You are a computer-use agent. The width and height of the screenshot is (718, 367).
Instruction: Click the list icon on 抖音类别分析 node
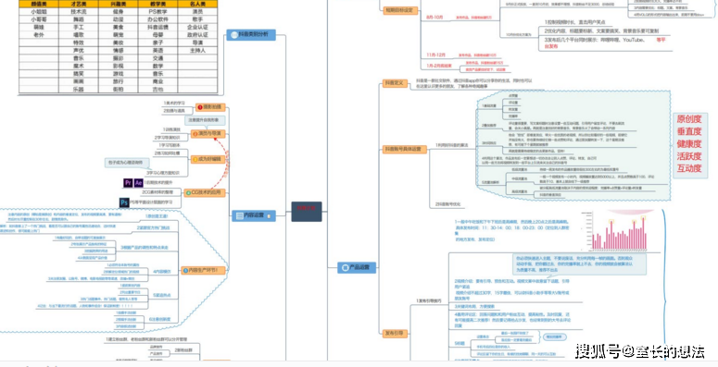pos(234,35)
